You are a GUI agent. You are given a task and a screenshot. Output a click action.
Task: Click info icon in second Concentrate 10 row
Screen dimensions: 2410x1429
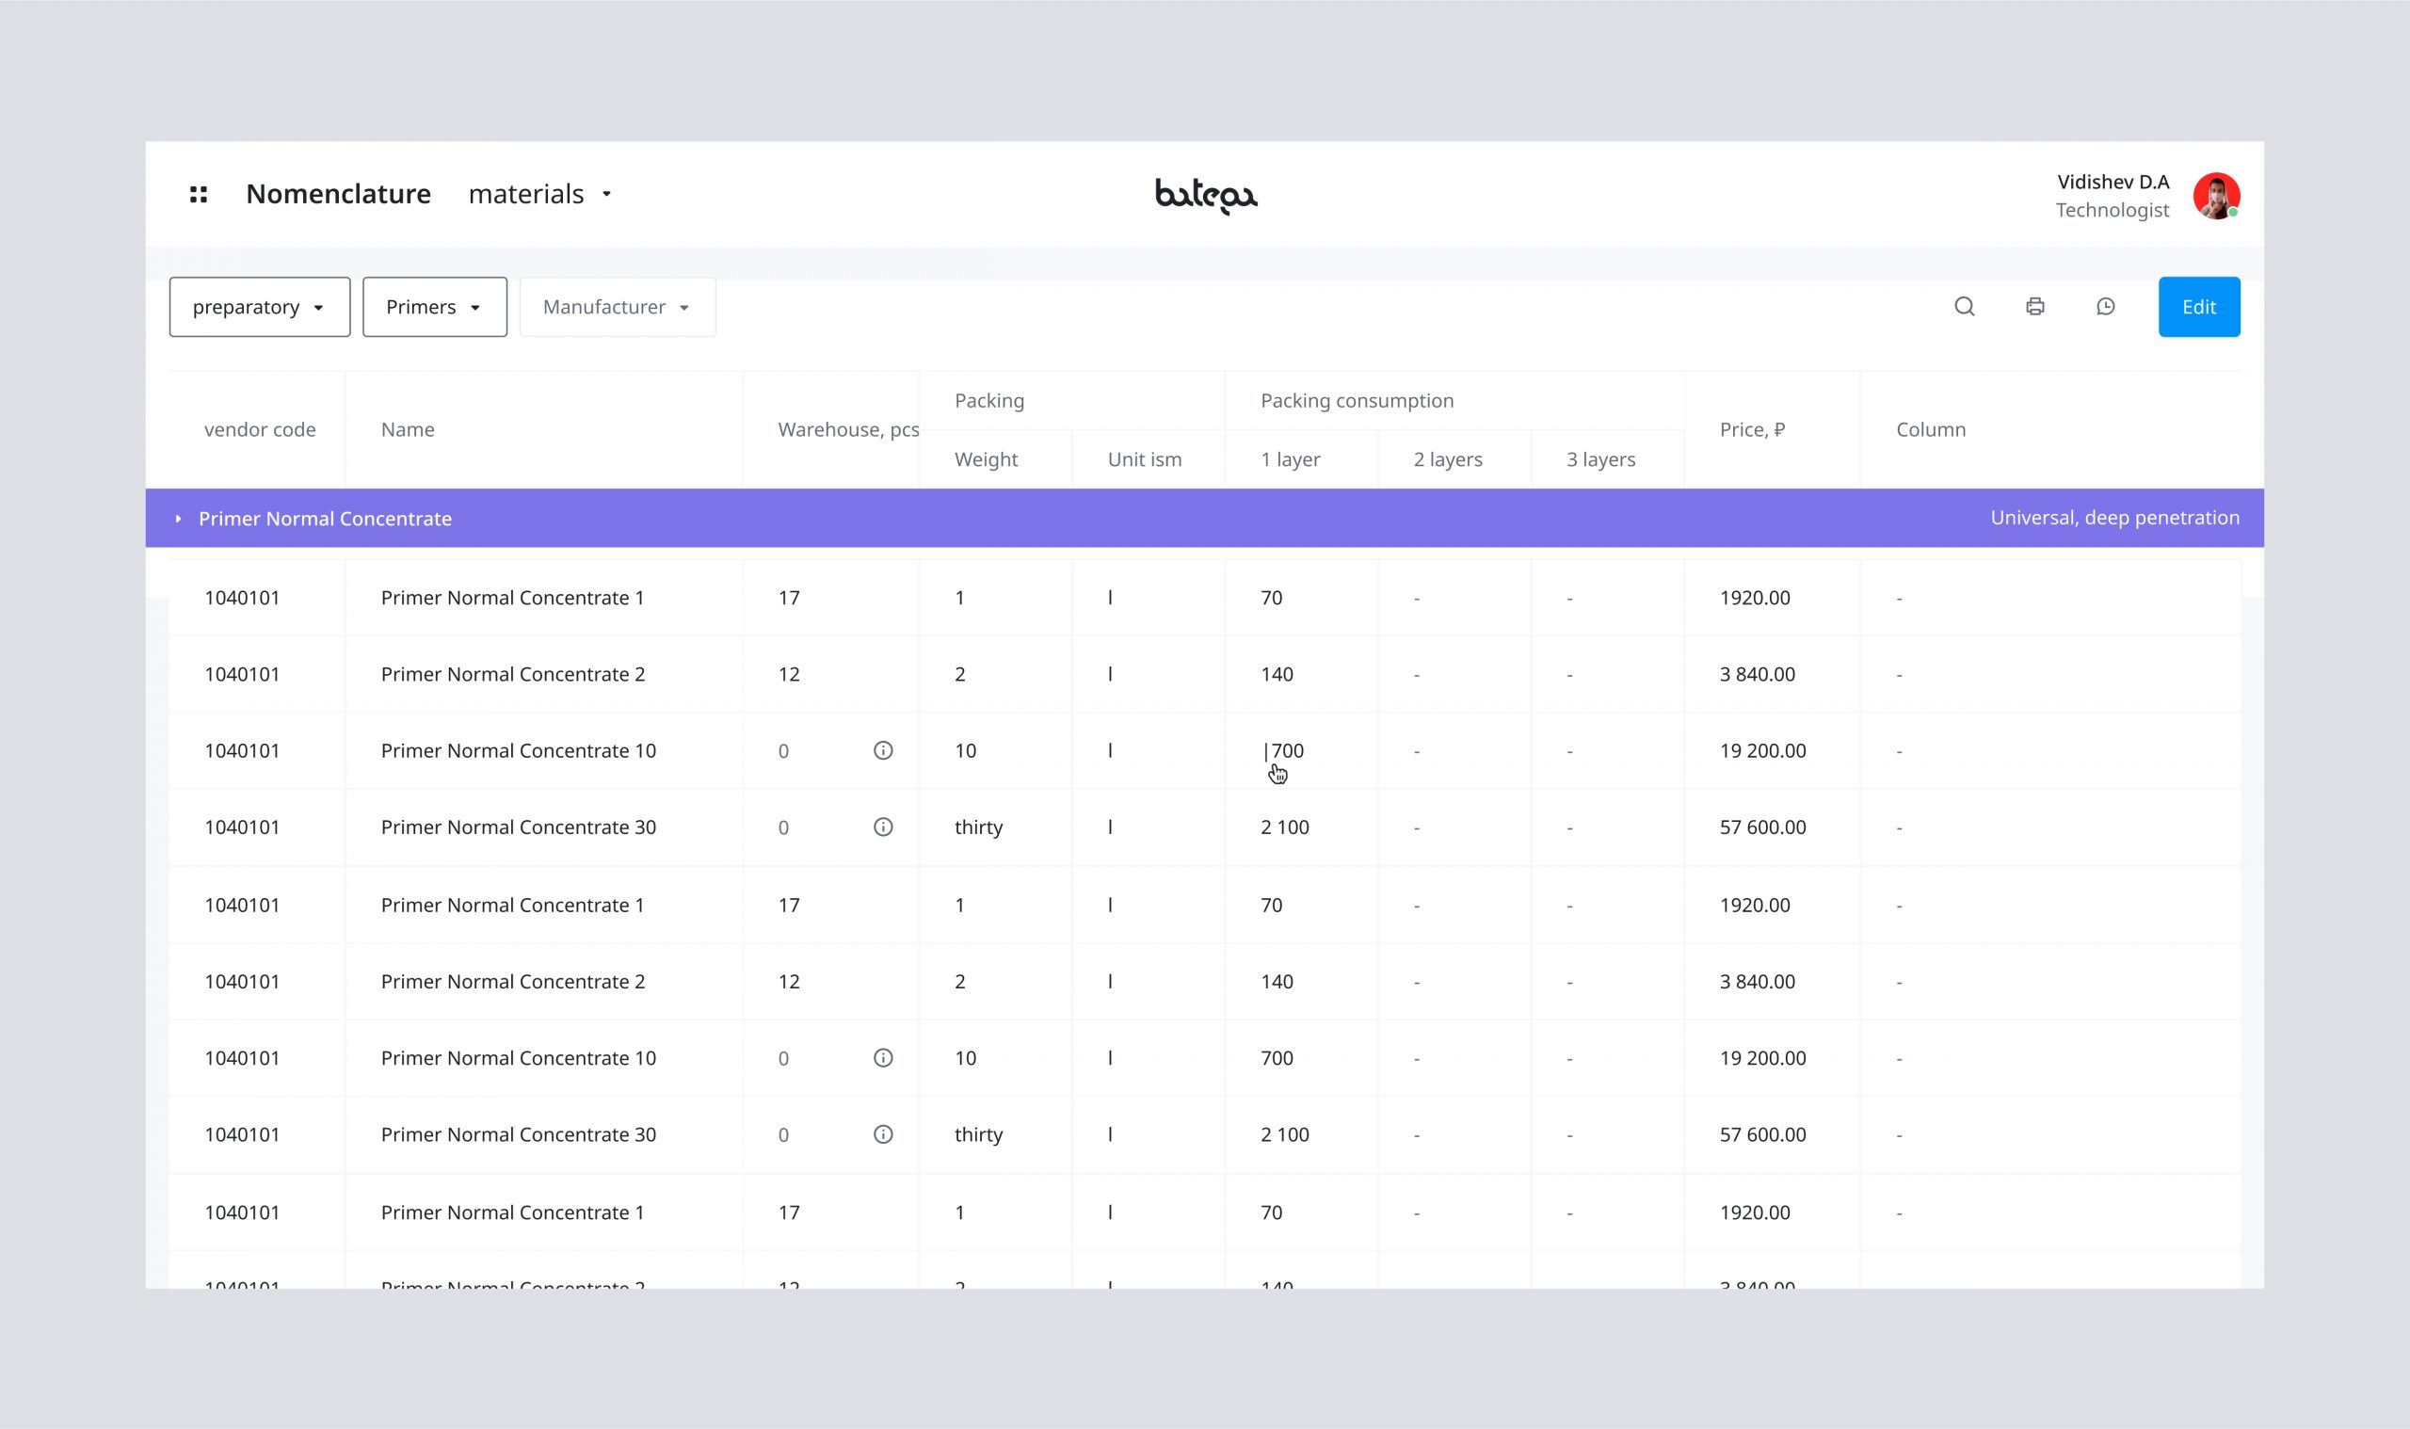(882, 1057)
